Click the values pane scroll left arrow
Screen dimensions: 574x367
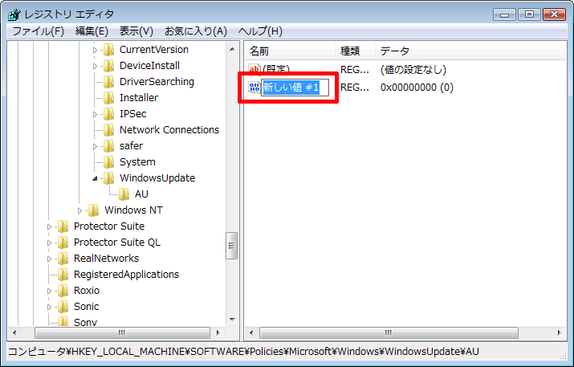(x=251, y=333)
